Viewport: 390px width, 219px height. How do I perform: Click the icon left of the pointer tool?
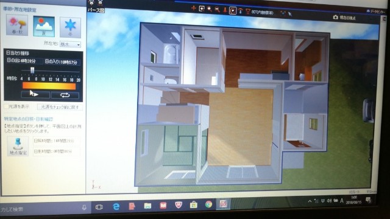(x=283, y=13)
